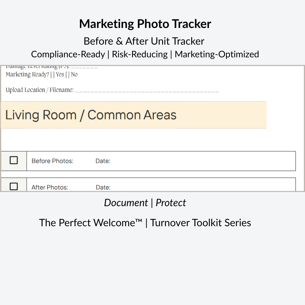Viewport: 305px width, 305px height.
Task: Click the Marketing-Optimized text
Action: (217, 54)
